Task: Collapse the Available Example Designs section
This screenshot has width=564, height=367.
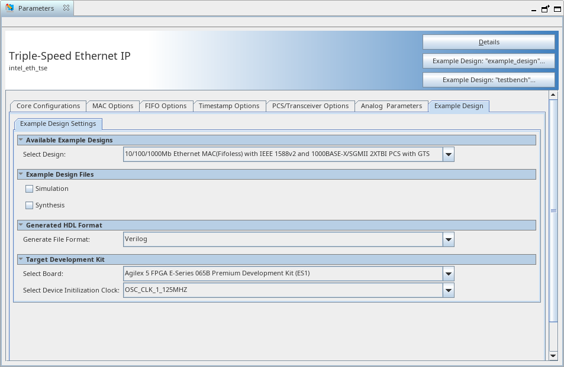Action: tap(21, 139)
